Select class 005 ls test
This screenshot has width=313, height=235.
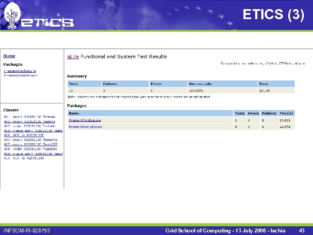pyautogui.click(x=24, y=135)
